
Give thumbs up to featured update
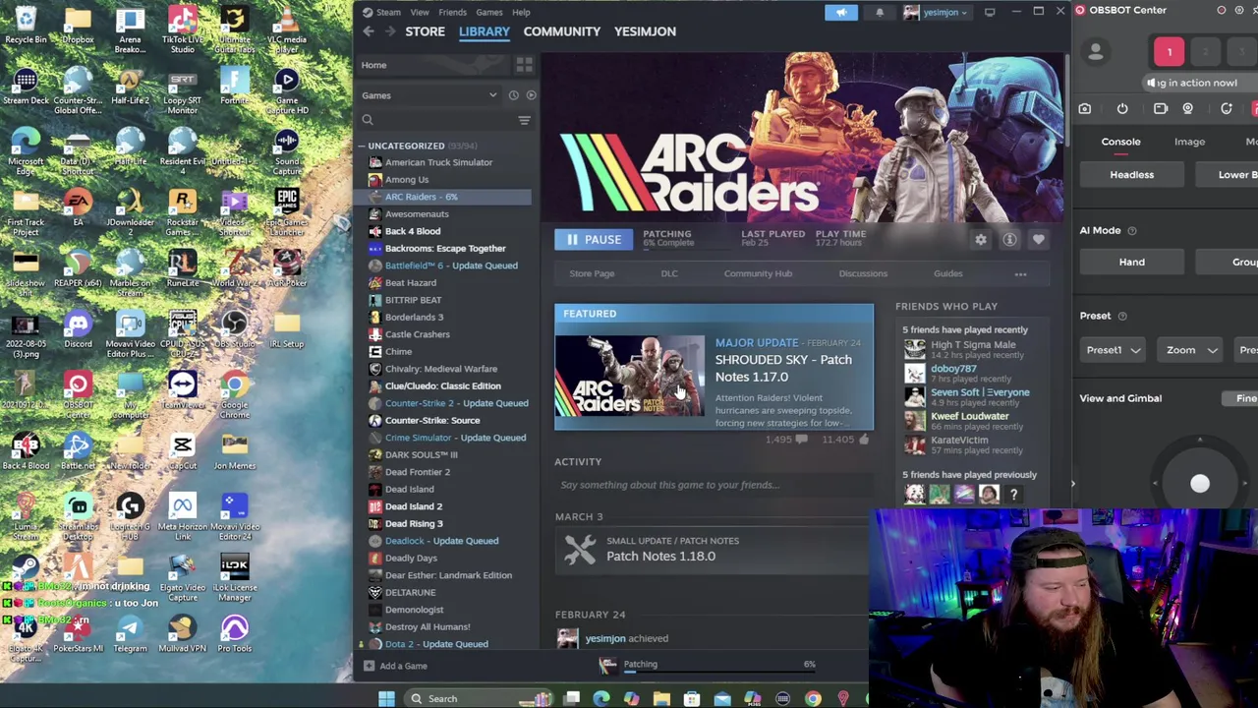(864, 440)
